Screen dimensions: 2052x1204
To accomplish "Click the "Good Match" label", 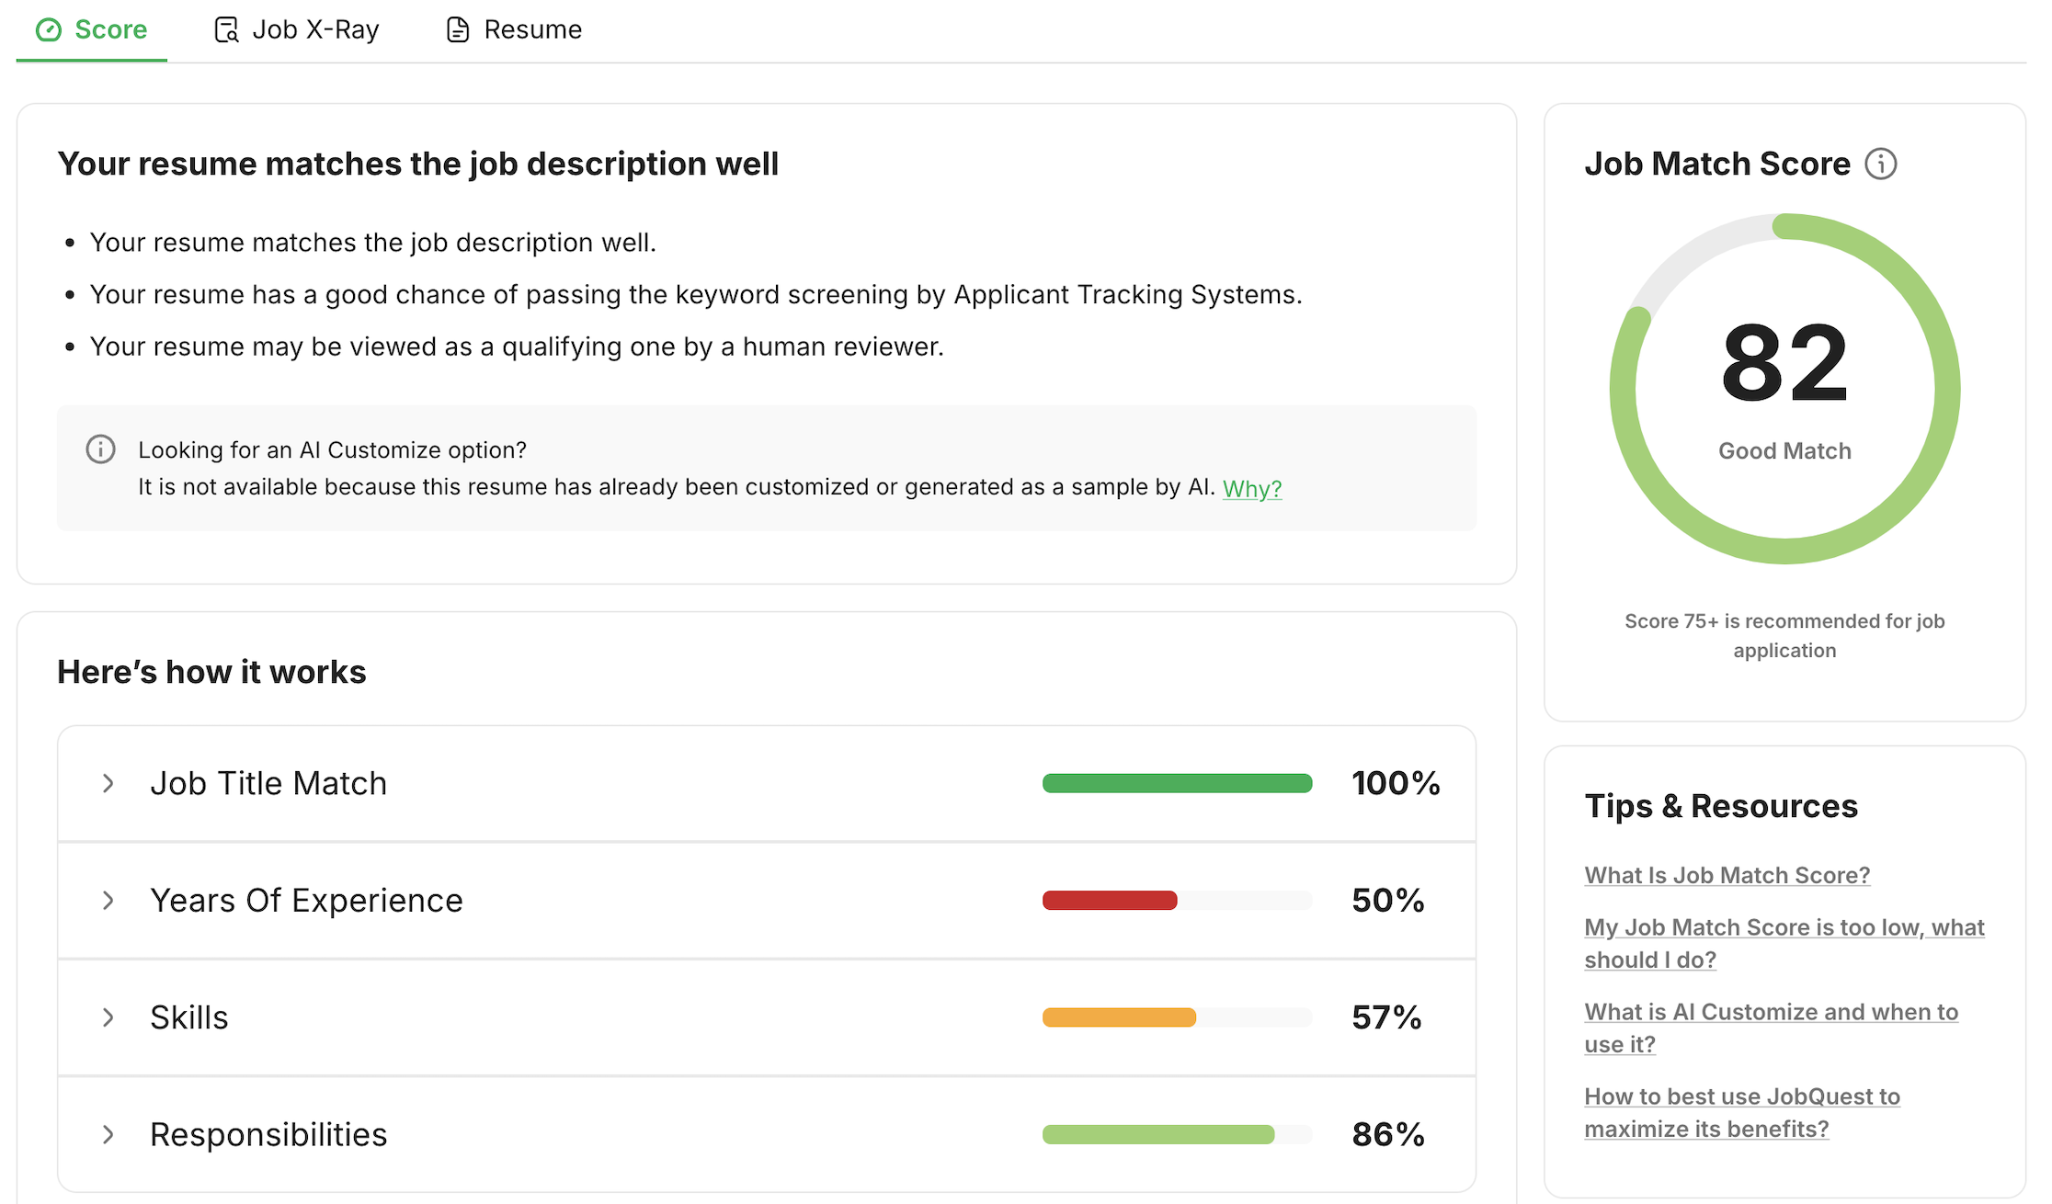I will pos(1784,451).
